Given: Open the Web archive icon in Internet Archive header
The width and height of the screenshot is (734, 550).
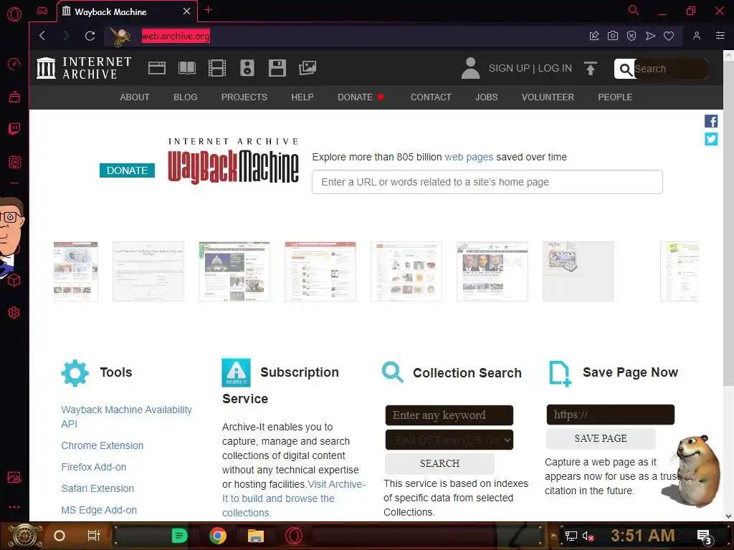Looking at the screenshot, I should 157,68.
